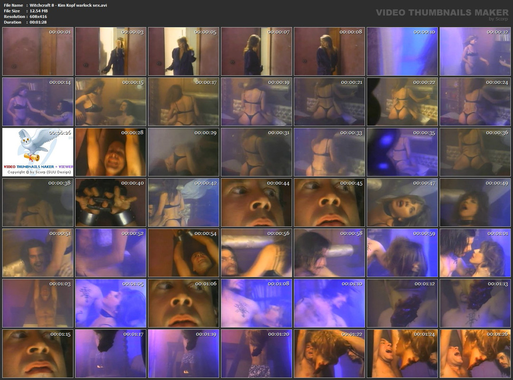Open the frame at 00:01:20

pyautogui.click(x=256, y=354)
